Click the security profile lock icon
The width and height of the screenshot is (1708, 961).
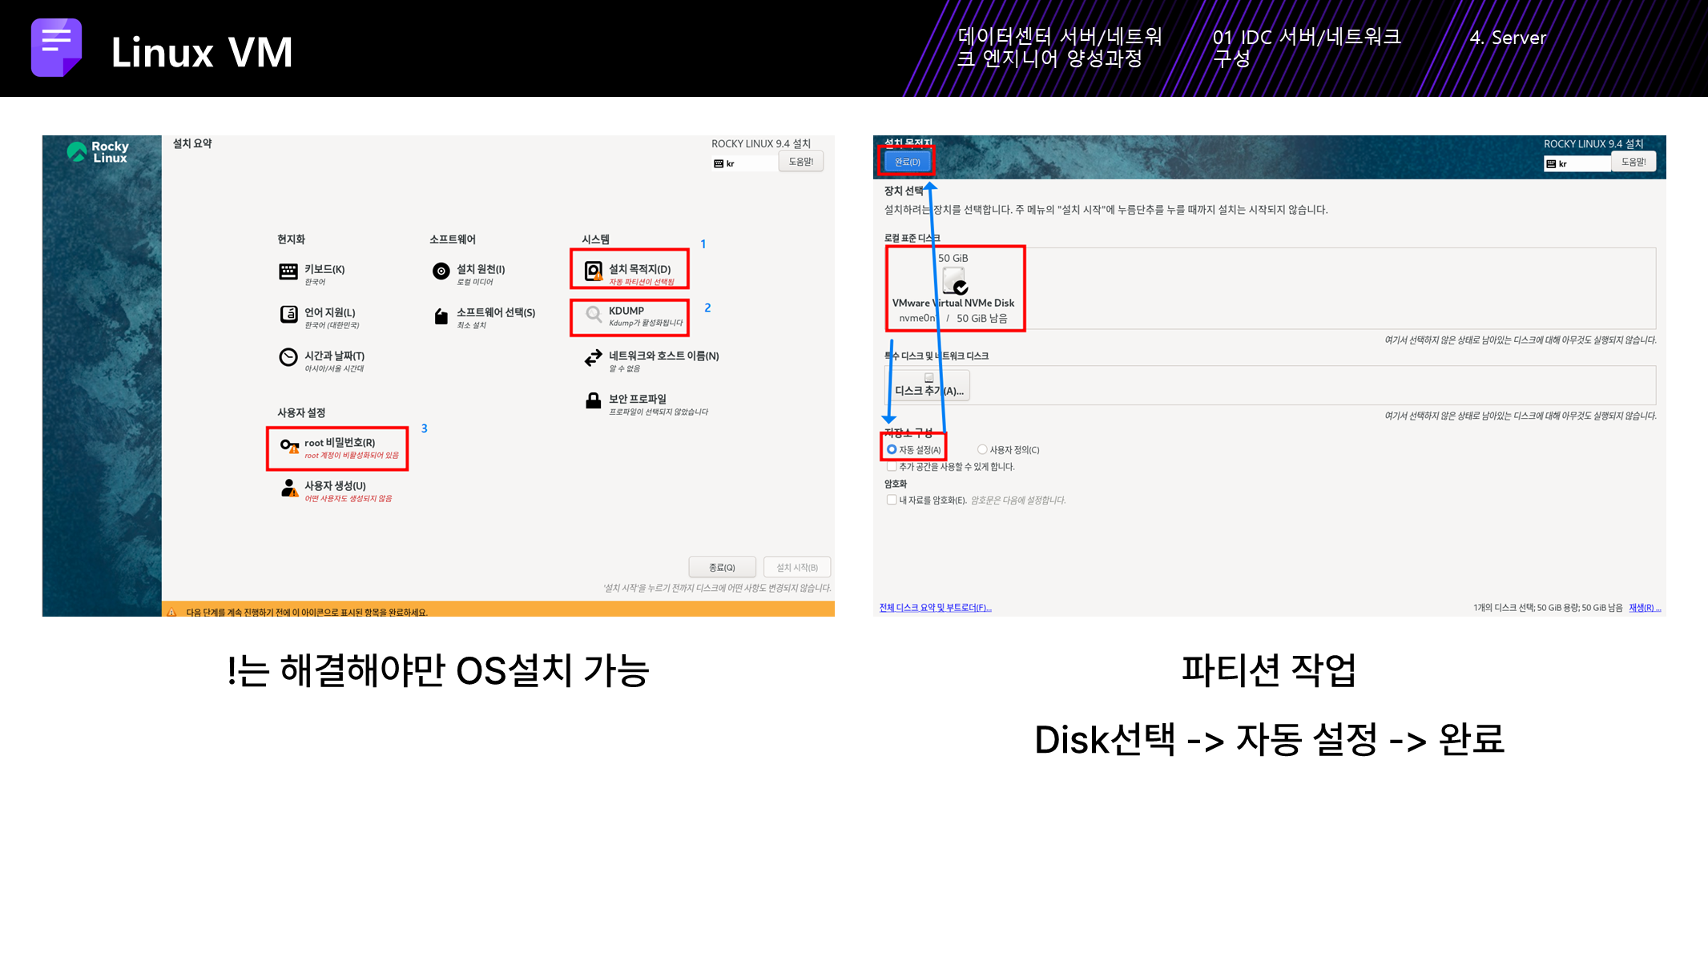[x=593, y=400]
